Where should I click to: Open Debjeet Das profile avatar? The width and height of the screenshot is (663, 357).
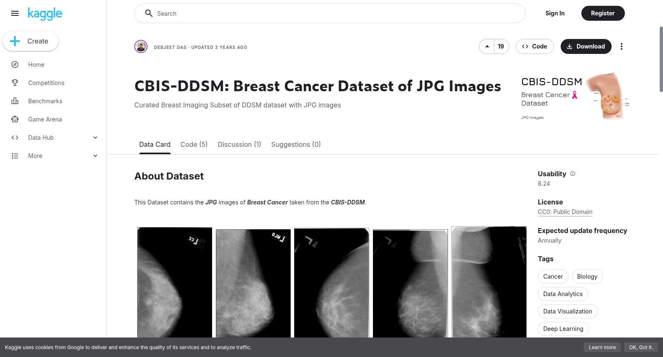coord(141,46)
